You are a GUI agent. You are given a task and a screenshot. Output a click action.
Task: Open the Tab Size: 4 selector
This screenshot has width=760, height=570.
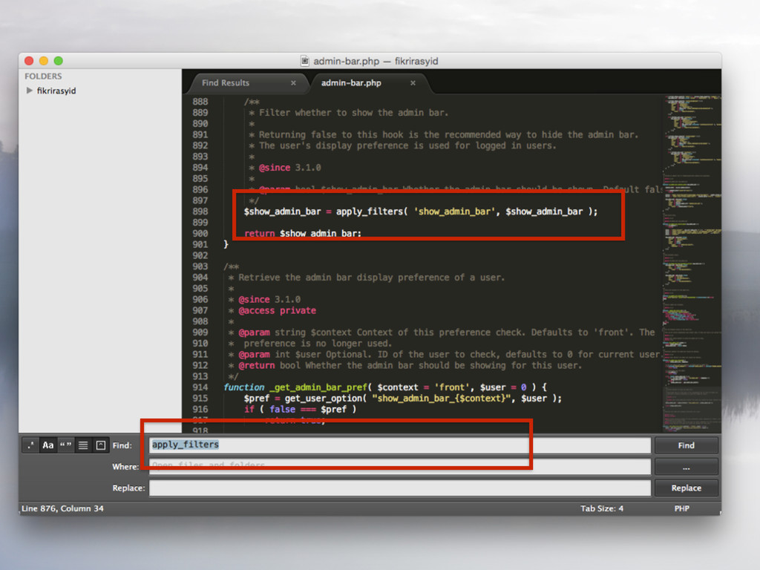coord(601,508)
